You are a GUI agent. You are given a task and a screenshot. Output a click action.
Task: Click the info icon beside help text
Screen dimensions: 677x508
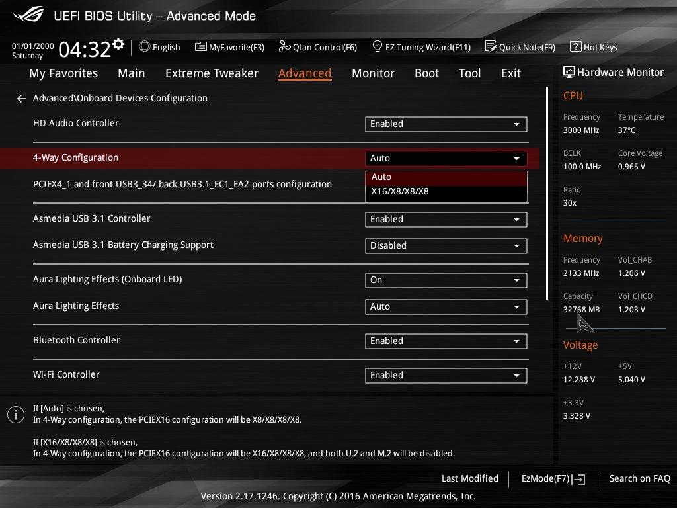pos(16,415)
